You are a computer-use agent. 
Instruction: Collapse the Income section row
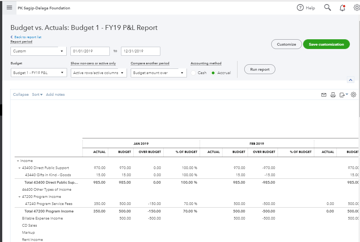pos(18,161)
